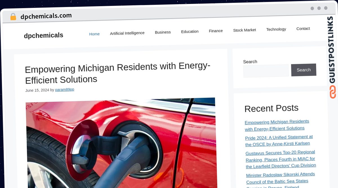Open the Contact page
Image resolution: width=338 pixels, height=188 pixels.
pos(303,29)
